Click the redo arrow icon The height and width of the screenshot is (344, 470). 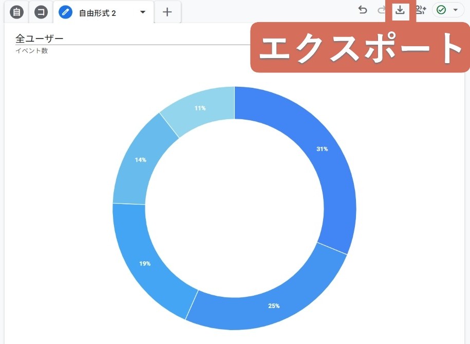coord(381,10)
